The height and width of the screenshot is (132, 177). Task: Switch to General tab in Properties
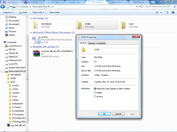click(83, 43)
